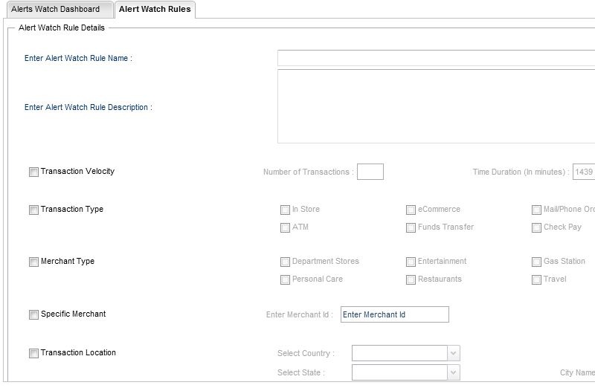The image size is (595, 388).
Task: Select the Alert Watch Rules tab
Action: [155, 10]
